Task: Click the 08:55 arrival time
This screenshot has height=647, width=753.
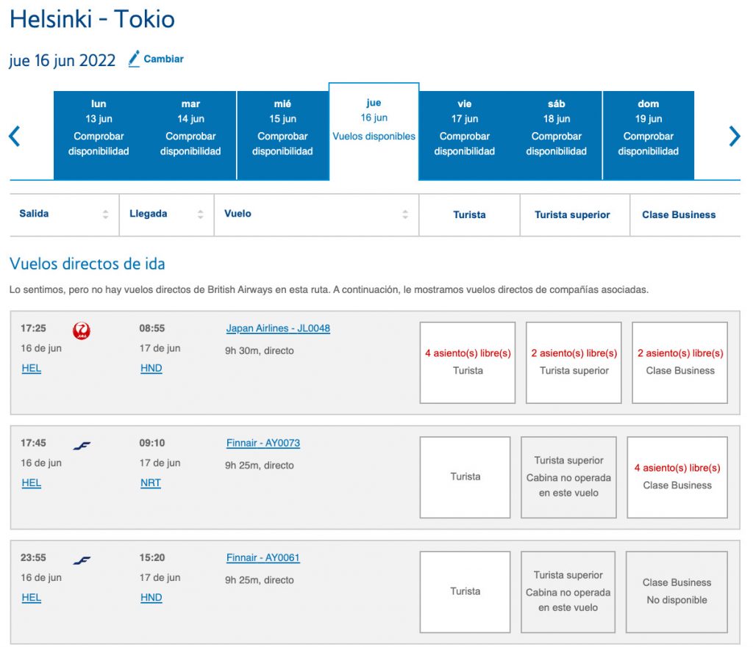Action: pyautogui.click(x=152, y=328)
